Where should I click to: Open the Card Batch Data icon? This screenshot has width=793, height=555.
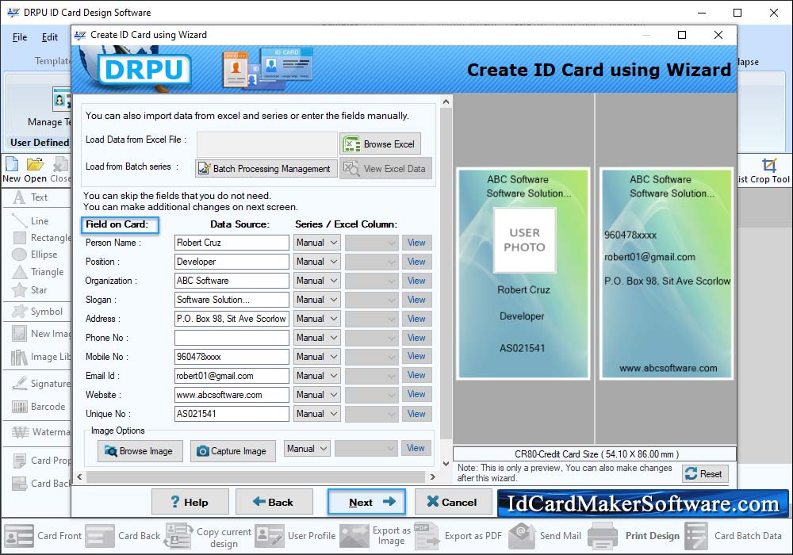pyautogui.click(x=697, y=536)
